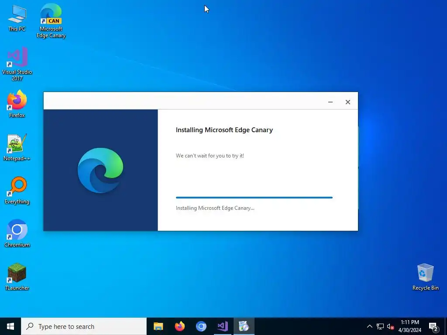Minimize the Edge Canary installer window

(x=330, y=102)
